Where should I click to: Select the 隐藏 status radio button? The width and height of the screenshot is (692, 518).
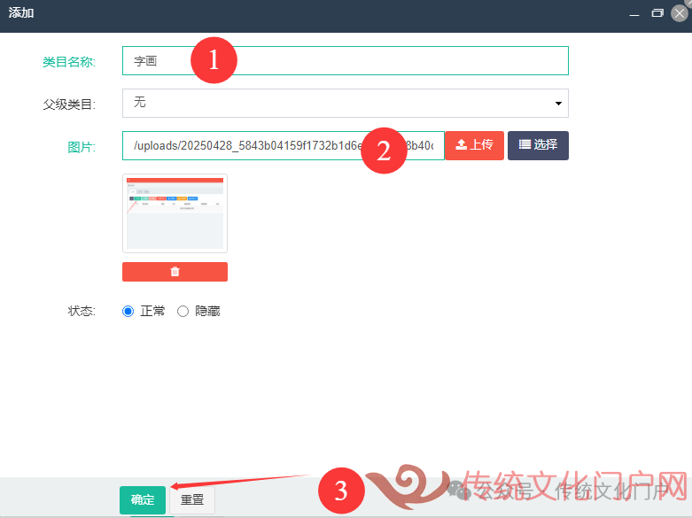click(183, 312)
